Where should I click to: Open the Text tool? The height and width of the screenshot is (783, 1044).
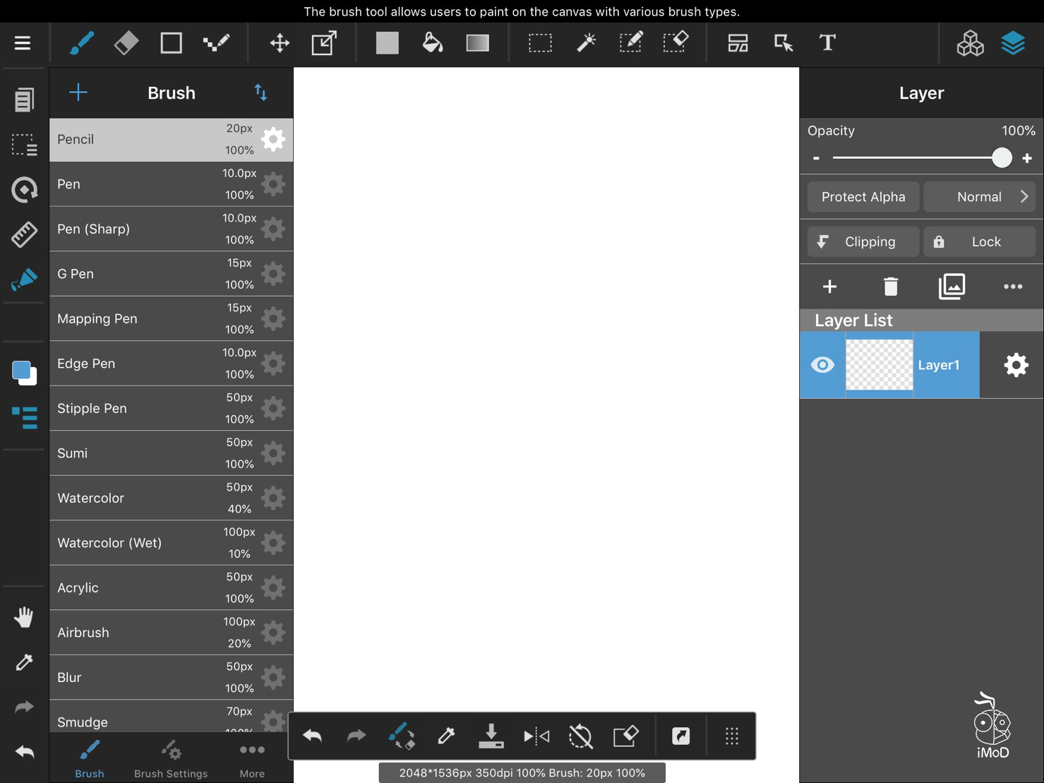click(827, 42)
